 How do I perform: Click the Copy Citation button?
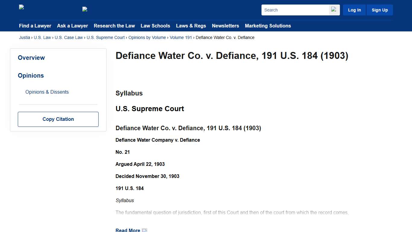point(58,119)
